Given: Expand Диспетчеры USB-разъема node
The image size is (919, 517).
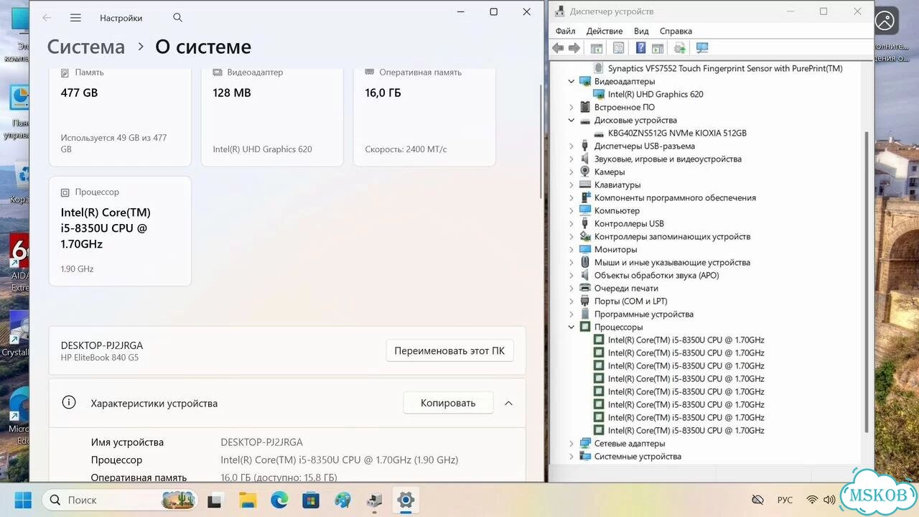Looking at the screenshot, I should click(572, 146).
